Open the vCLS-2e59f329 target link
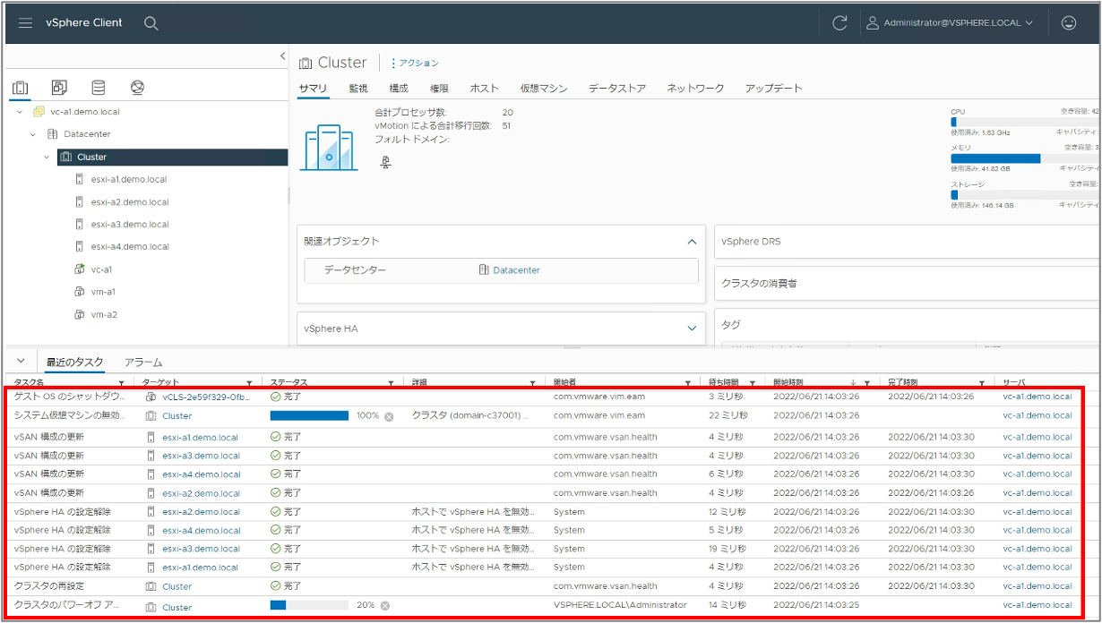 pyautogui.click(x=206, y=397)
